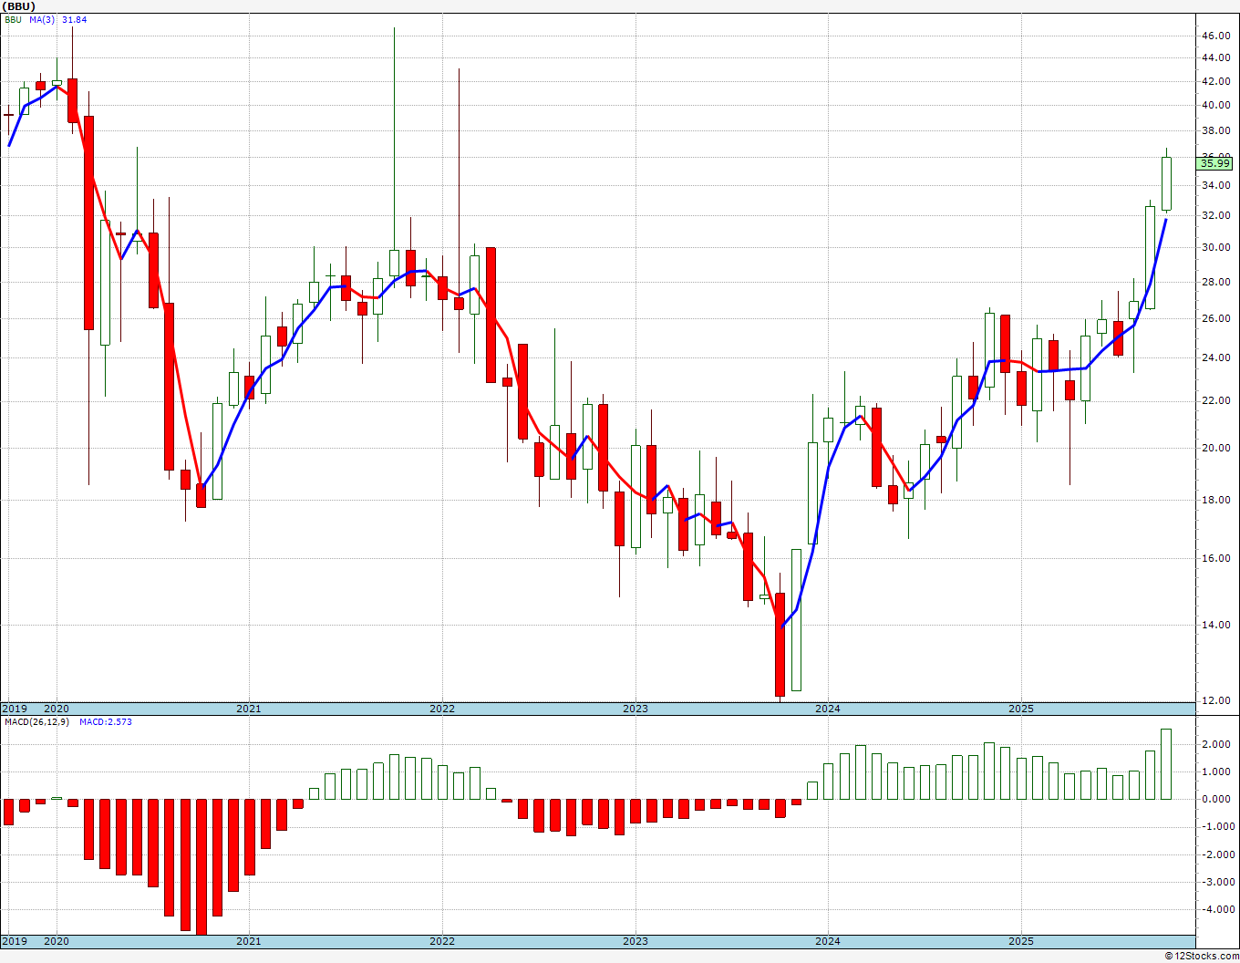The image size is (1240, 963).
Task: Click the 40.00 price axis label
Action: pyautogui.click(x=1215, y=106)
